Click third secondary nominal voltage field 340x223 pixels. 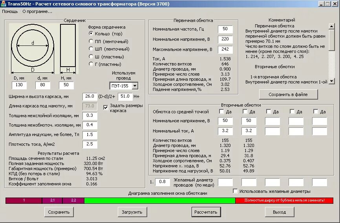272,121
